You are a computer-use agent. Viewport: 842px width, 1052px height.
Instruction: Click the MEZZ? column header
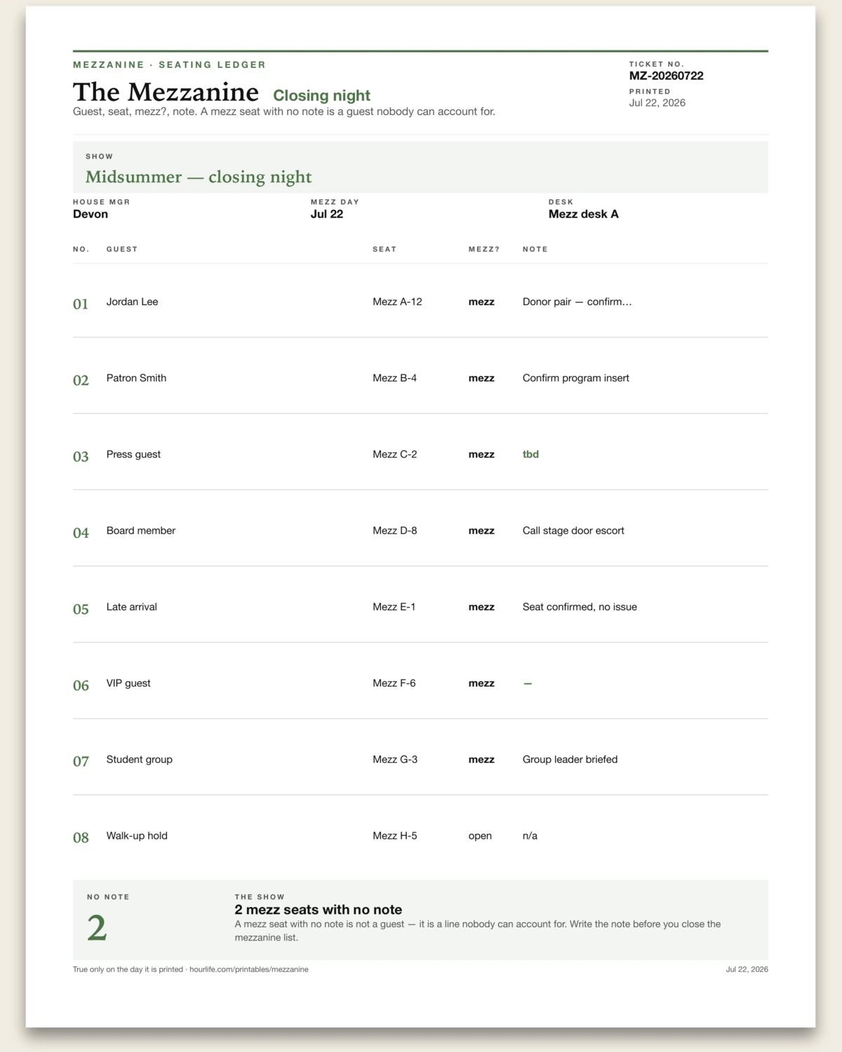tap(484, 249)
